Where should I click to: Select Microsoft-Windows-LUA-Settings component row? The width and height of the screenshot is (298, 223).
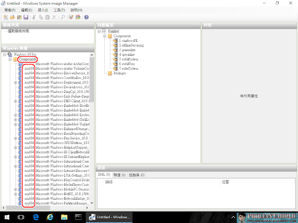coord(57,176)
